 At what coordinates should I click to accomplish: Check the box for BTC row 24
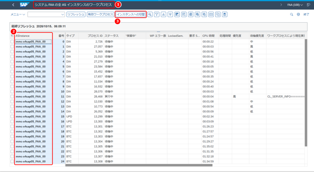click(x=12, y=161)
